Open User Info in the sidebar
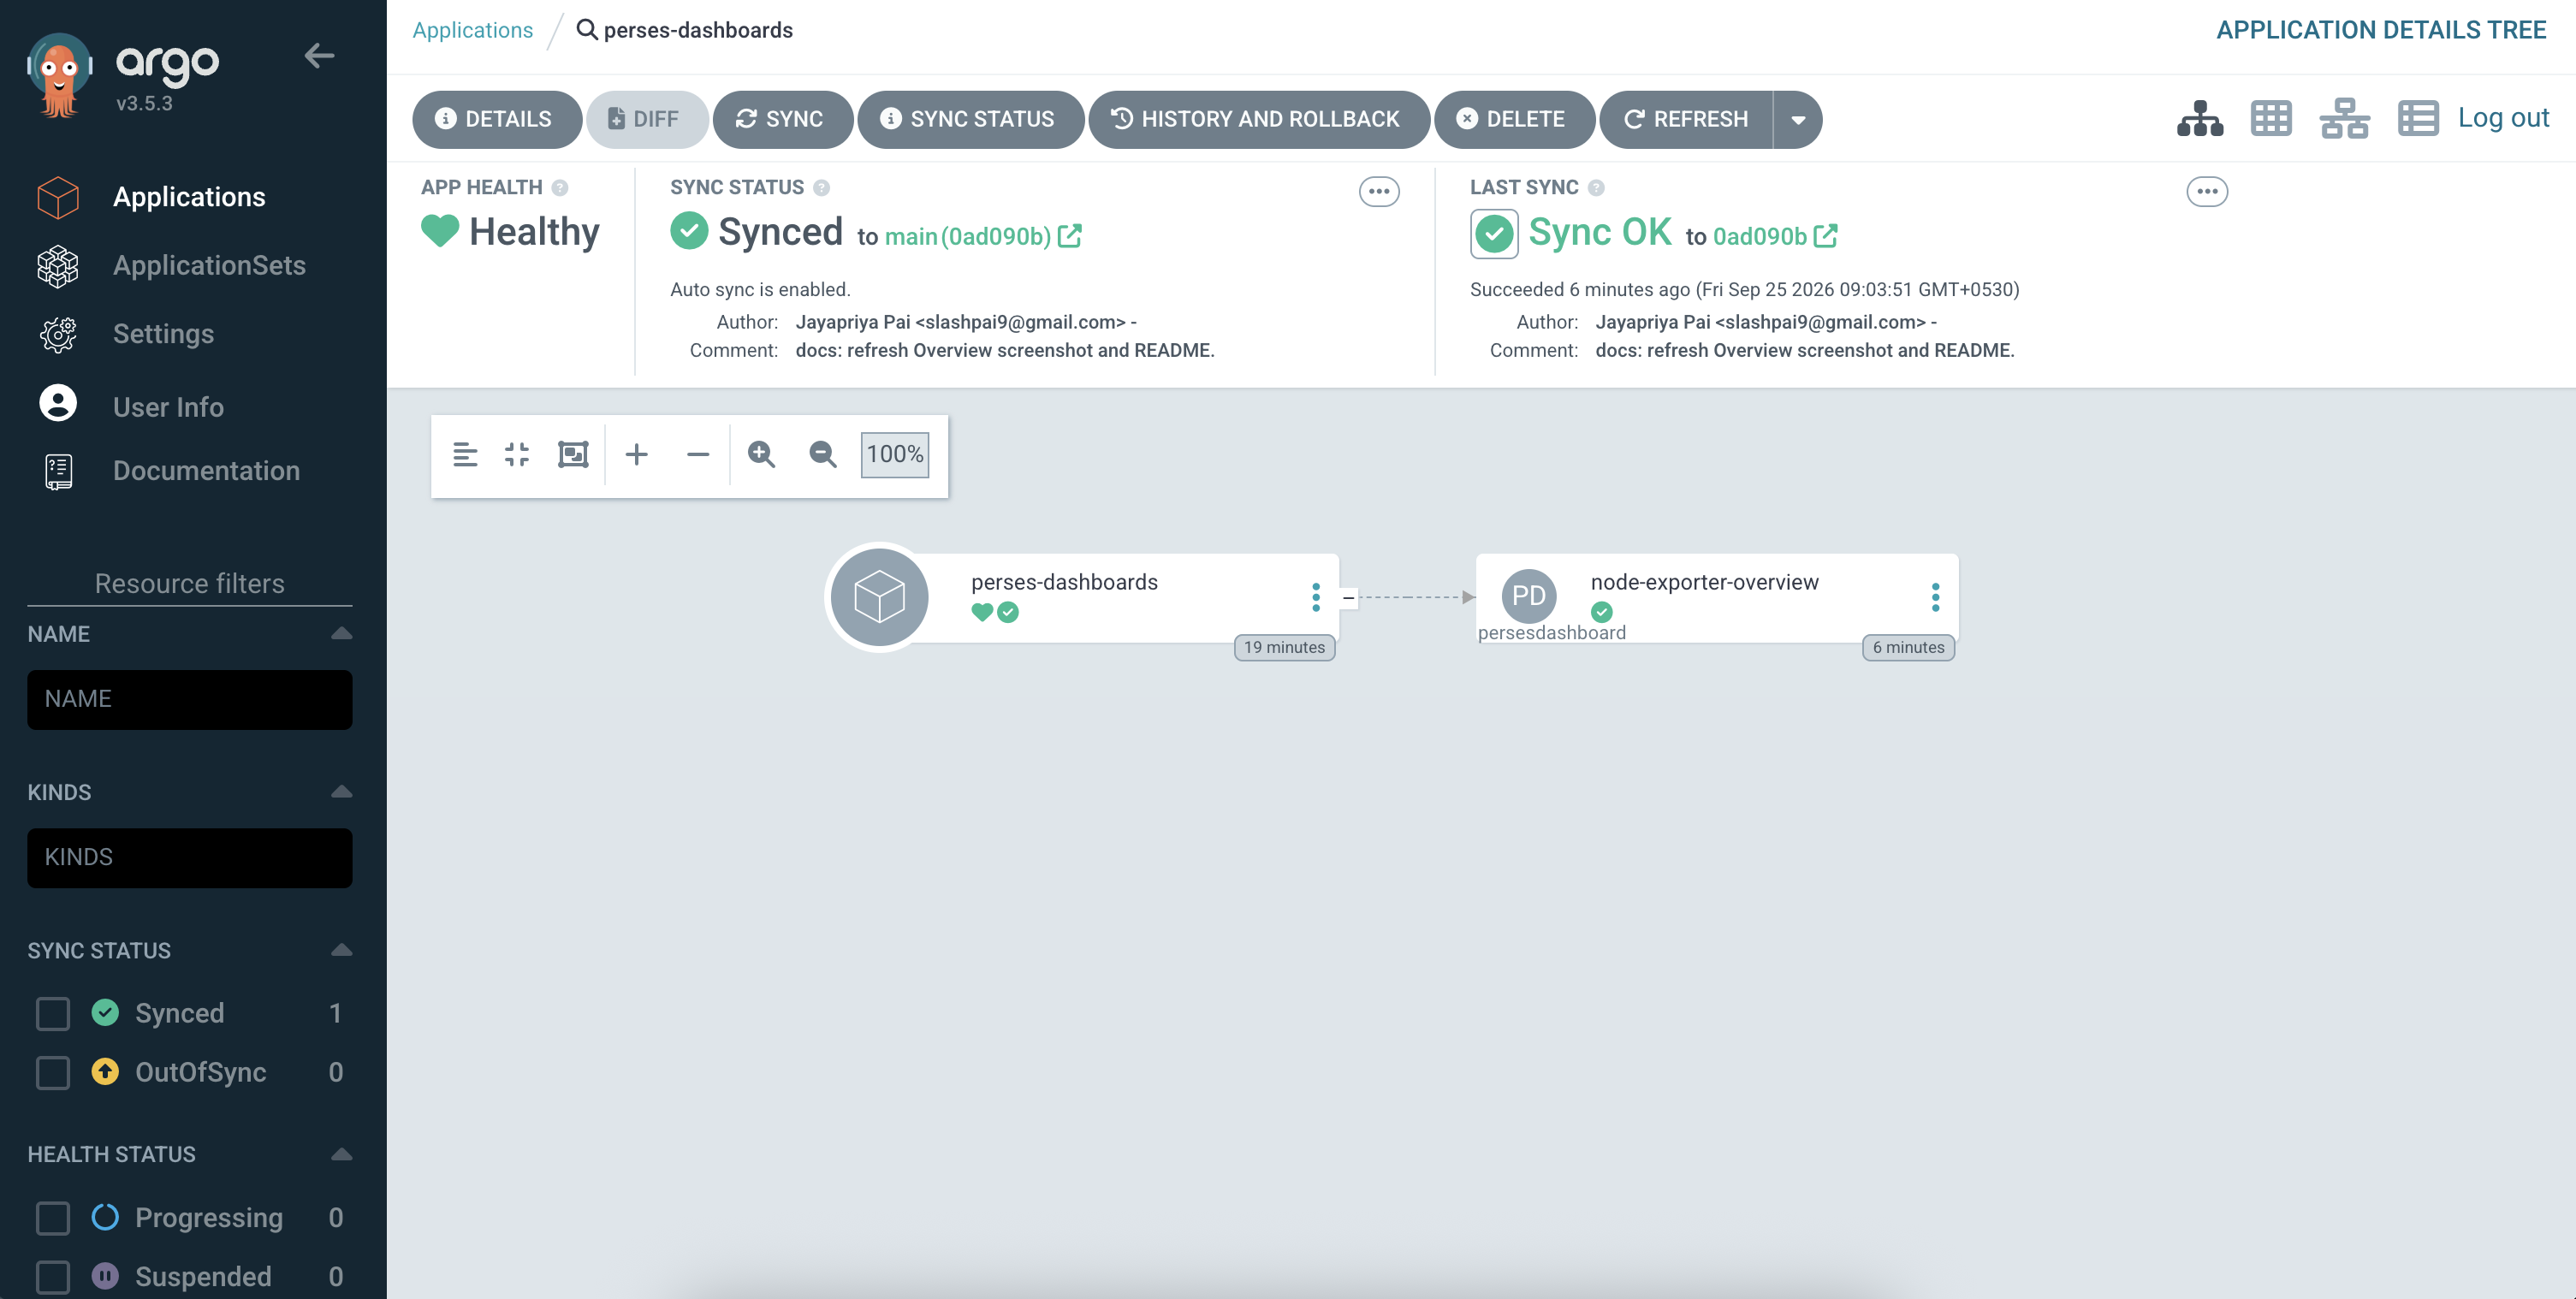 coord(168,407)
